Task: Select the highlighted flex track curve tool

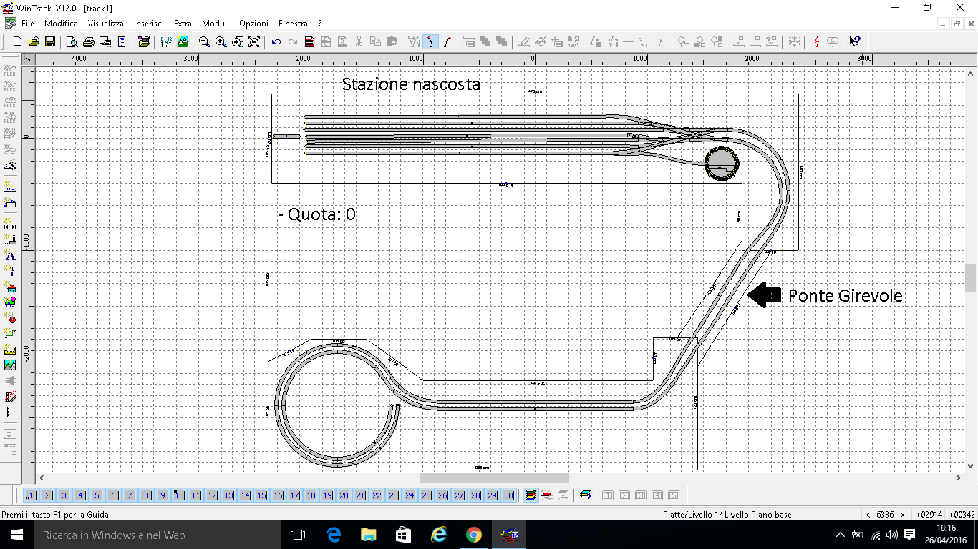Action: pyautogui.click(x=430, y=41)
